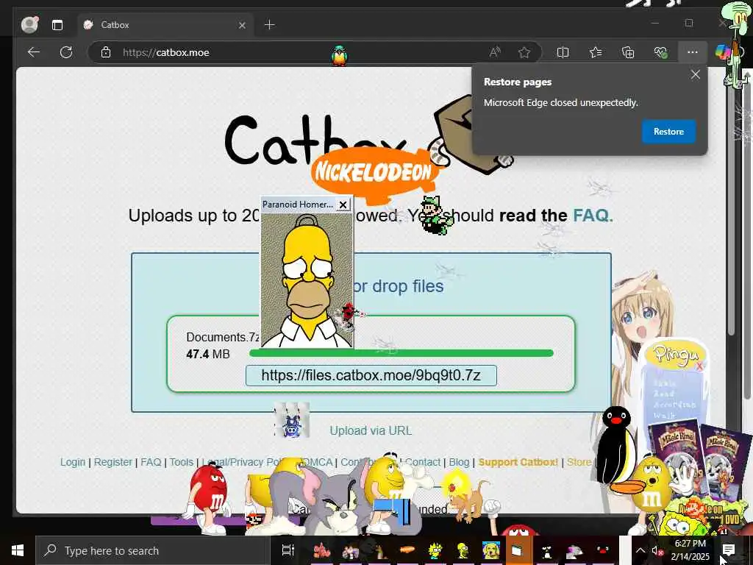Select the uploaded file URL field
The width and height of the screenshot is (753, 565).
coord(371,375)
